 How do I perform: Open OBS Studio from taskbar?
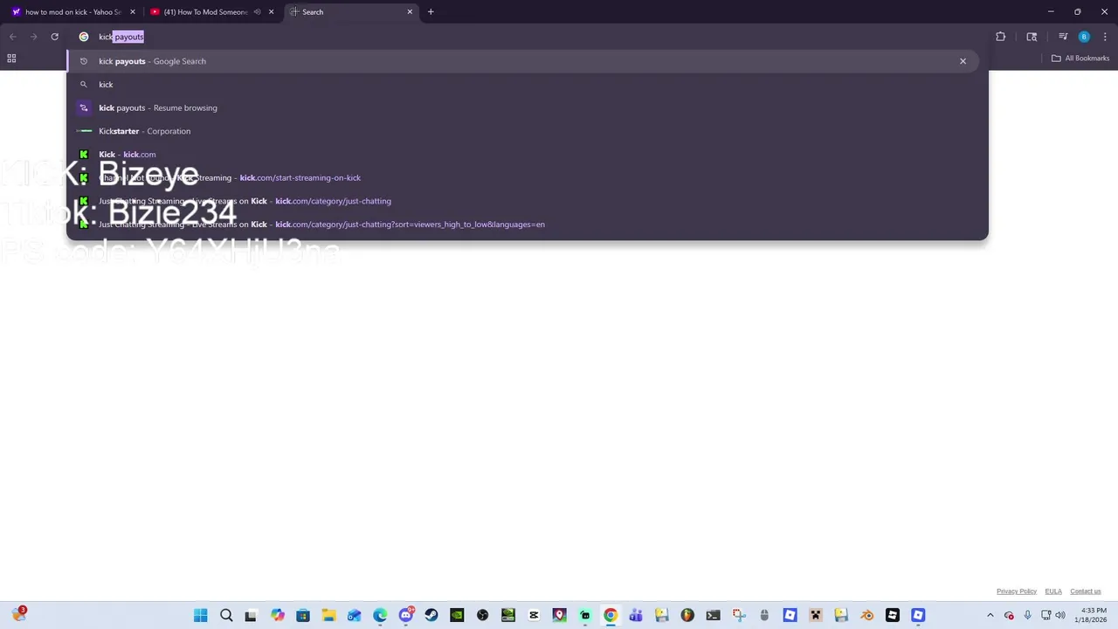[482, 616]
